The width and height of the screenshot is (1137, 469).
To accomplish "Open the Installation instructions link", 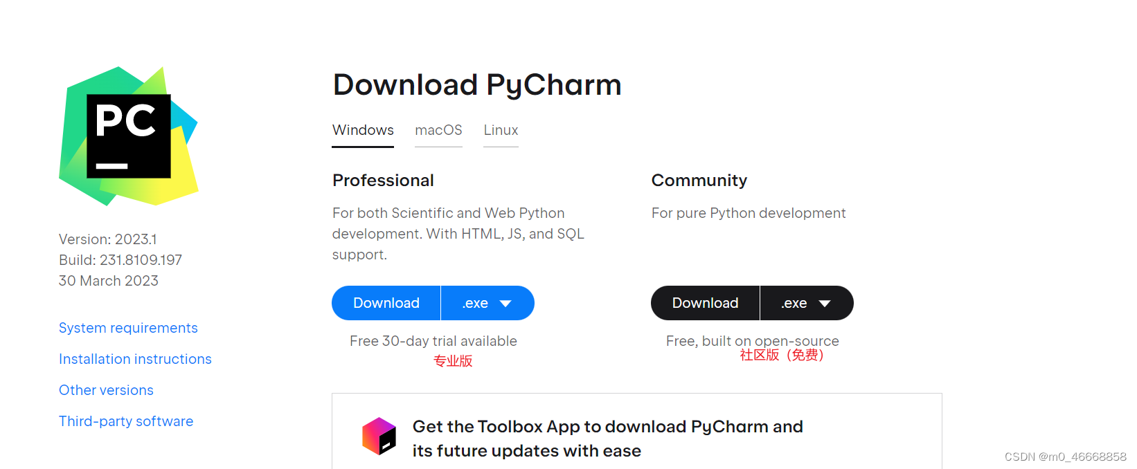I will (135, 359).
